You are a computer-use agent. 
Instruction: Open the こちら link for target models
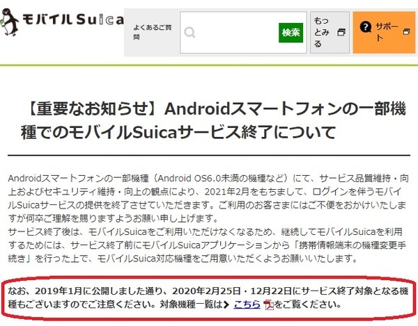[x=247, y=304]
